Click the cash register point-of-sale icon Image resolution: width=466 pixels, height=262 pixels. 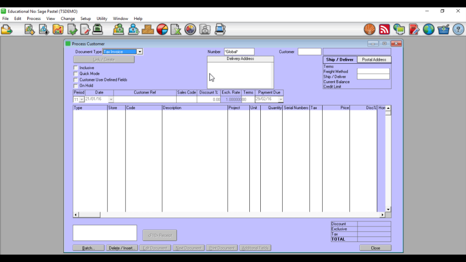tap(97, 29)
